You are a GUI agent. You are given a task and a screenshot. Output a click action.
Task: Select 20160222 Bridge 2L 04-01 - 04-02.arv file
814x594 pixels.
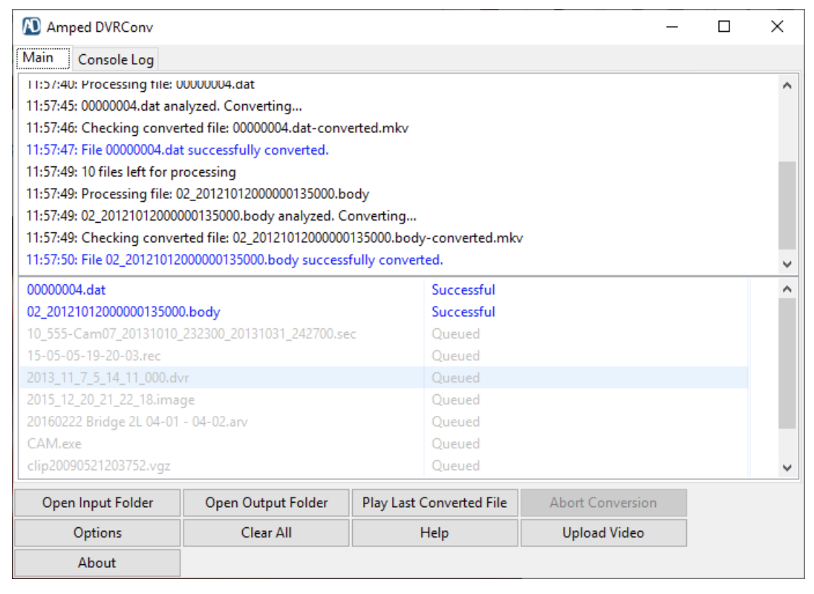137,422
